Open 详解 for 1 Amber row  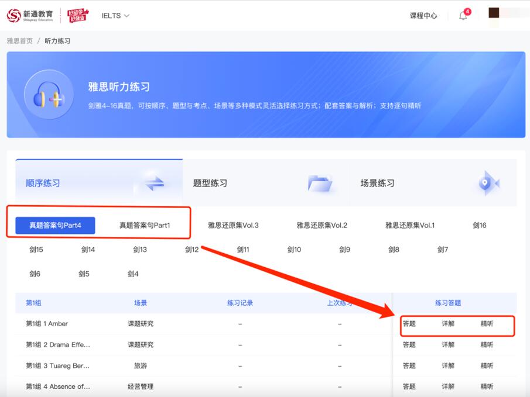point(448,324)
